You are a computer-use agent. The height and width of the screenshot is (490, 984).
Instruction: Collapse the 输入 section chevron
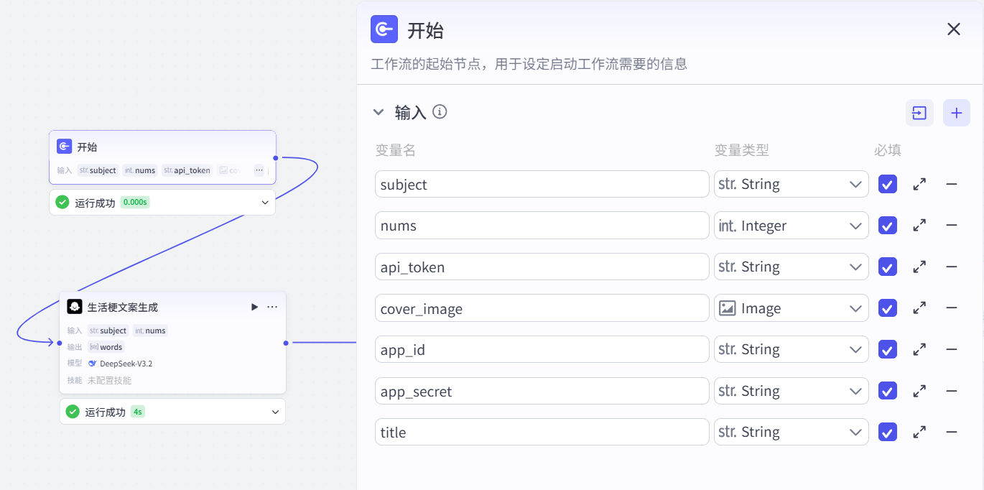click(379, 112)
